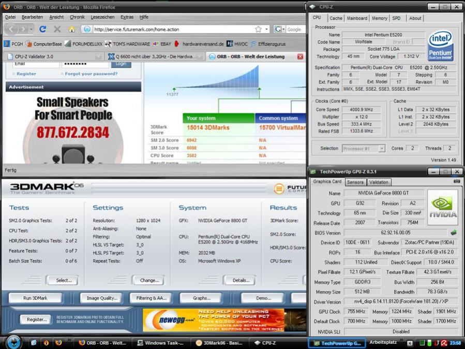The width and height of the screenshot is (465, 349).
Task: Reload the page in Firefox
Action: 43,29
